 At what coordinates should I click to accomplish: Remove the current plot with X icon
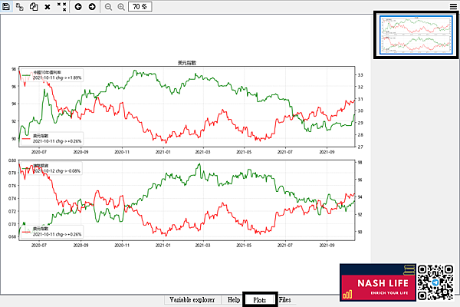48,7
